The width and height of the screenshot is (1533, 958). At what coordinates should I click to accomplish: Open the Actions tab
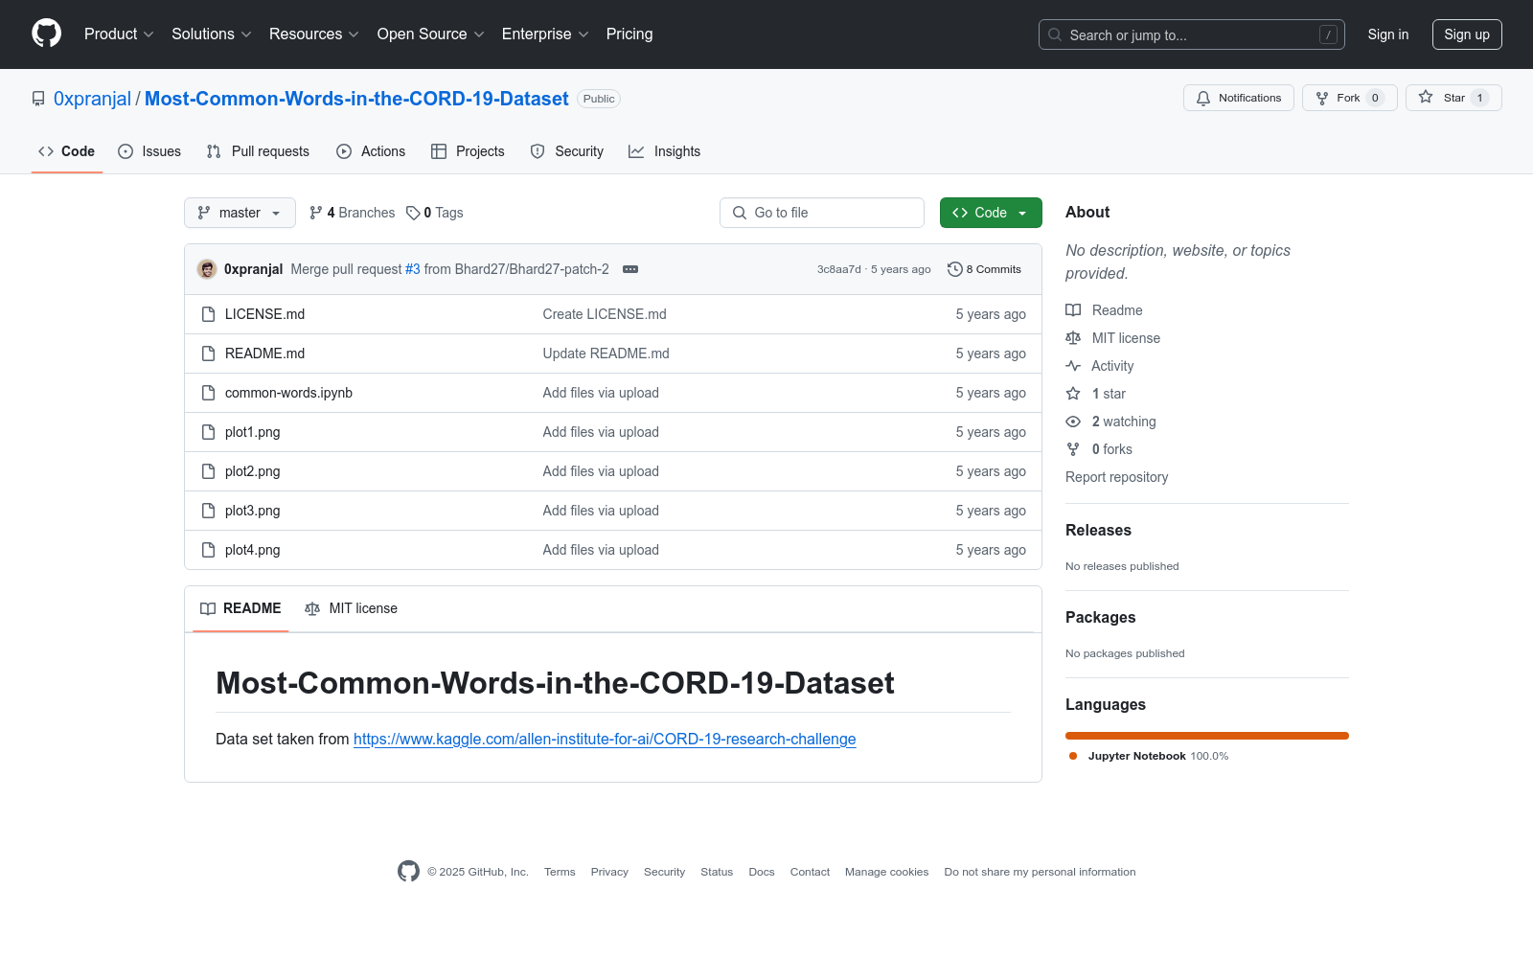[371, 151]
